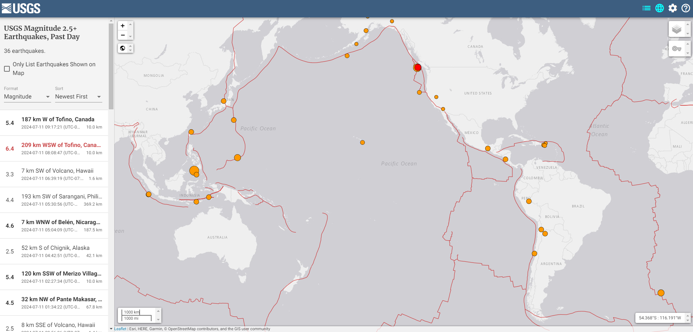Open 193 km SW of Sarangani entry
The width and height of the screenshot is (693, 332).
pos(54,200)
